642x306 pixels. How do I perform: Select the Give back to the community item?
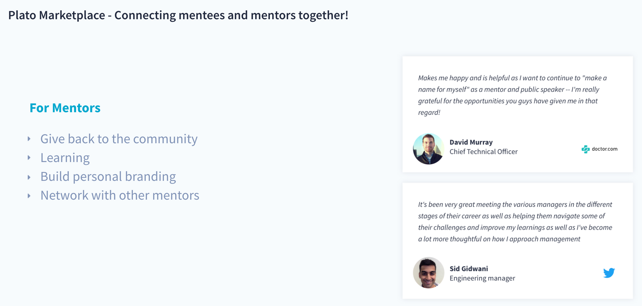(x=119, y=139)
